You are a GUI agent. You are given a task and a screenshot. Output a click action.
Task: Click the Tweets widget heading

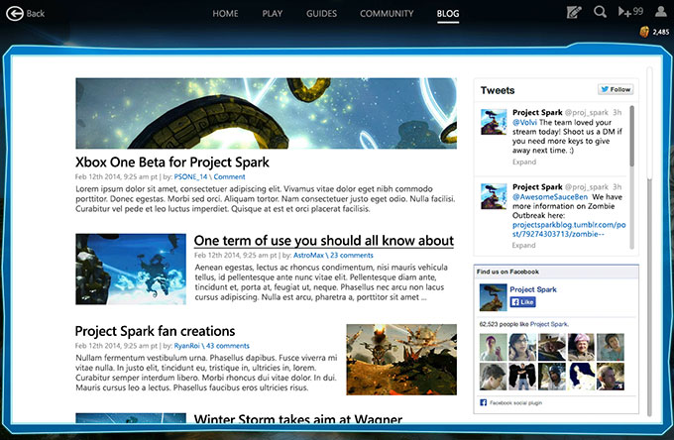pyautogui.click(x=498, y=90)
